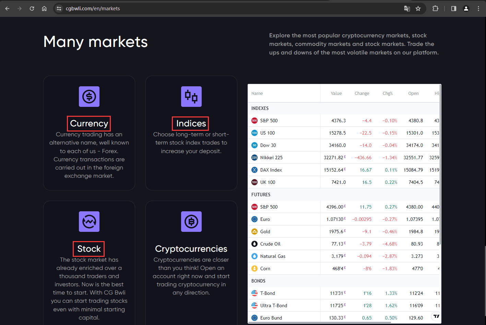486x325 pixels.
Task: Click the S&P 500 index logo icon
Action: 254,121
